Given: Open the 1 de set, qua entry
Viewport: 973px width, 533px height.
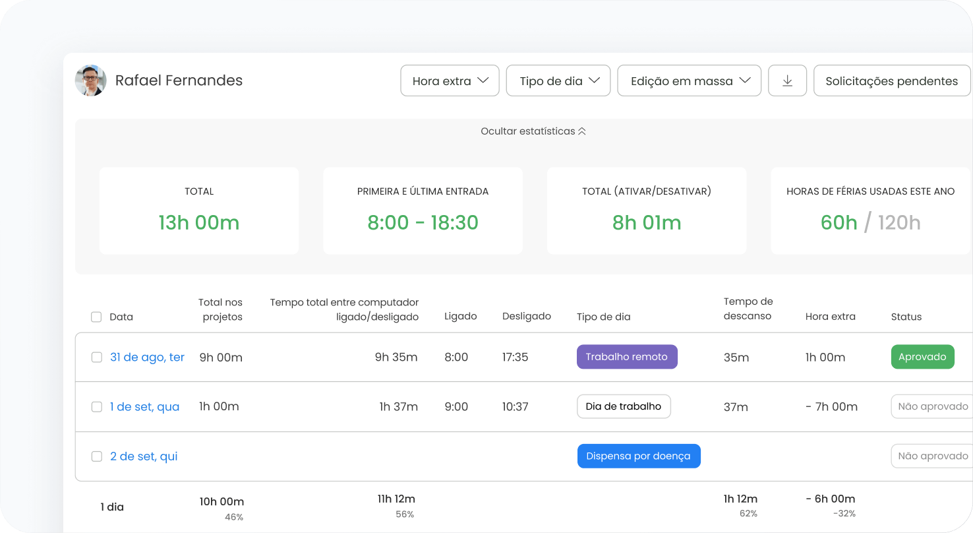Looking at the screenshot, I should 144,406.
